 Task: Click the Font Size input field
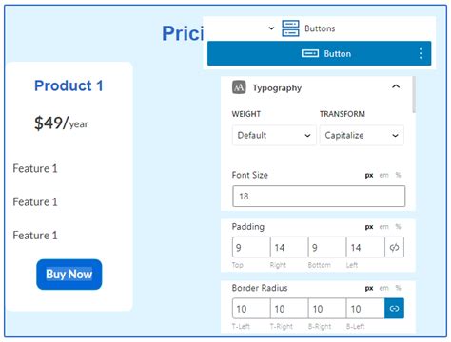[x=319, y=197]
